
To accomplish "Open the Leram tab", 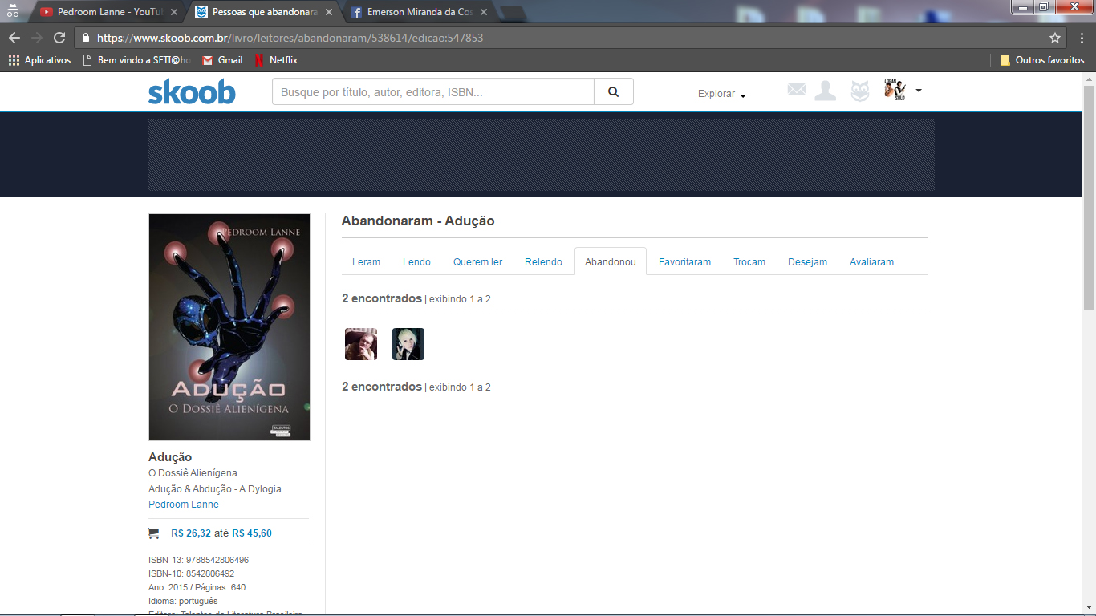I will coord(366,262).
